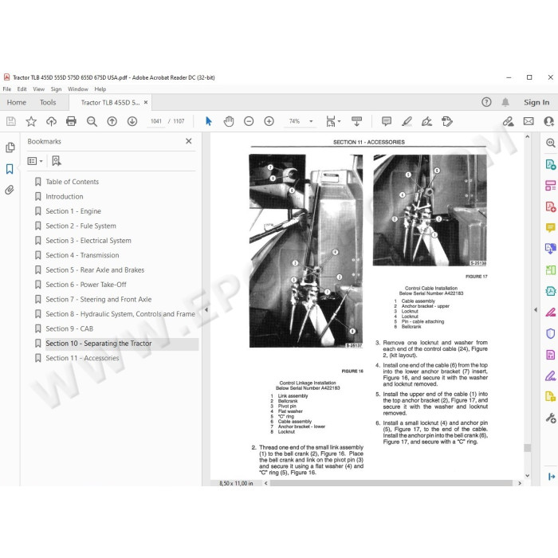Collapse the right tools pane arrow
Image resolution: width=558 pixels, height=558 pixels.
pos(536,310)
